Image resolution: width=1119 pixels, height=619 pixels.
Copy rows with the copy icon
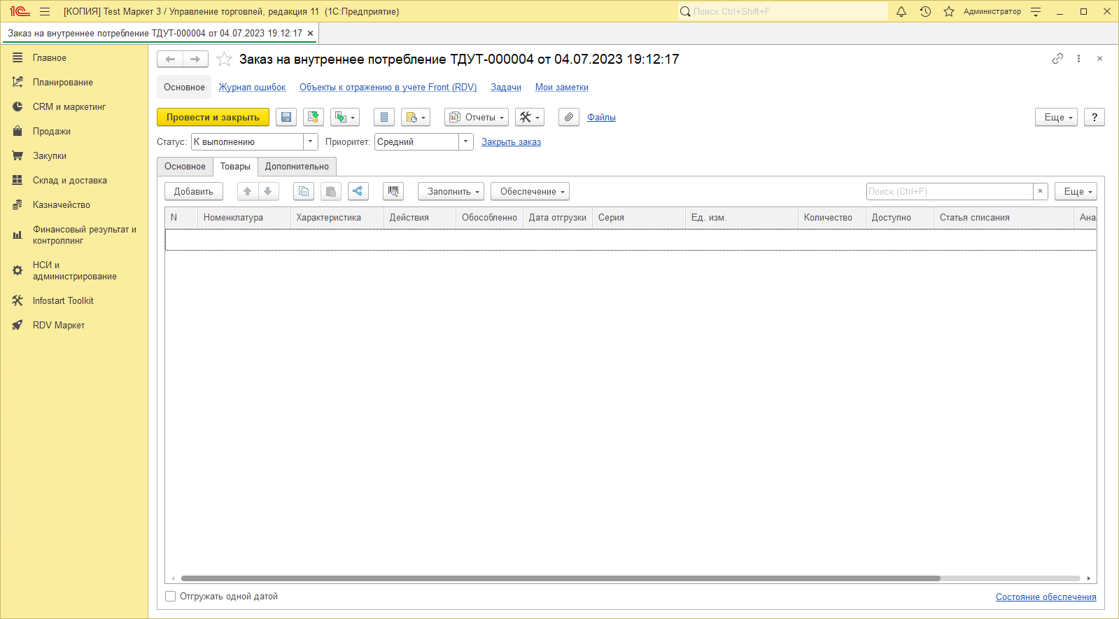point(304,191)
